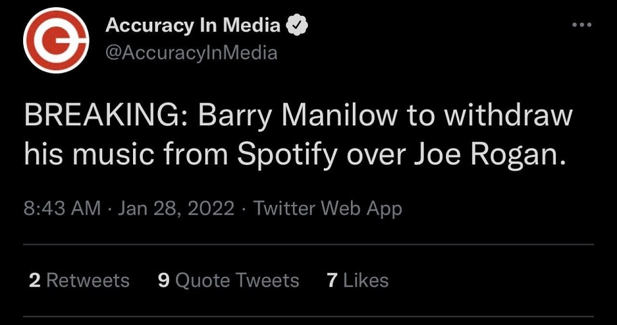The image size is (617, 325).
Task: View the 2 Retweets list
Action: [x=79, y=280]
